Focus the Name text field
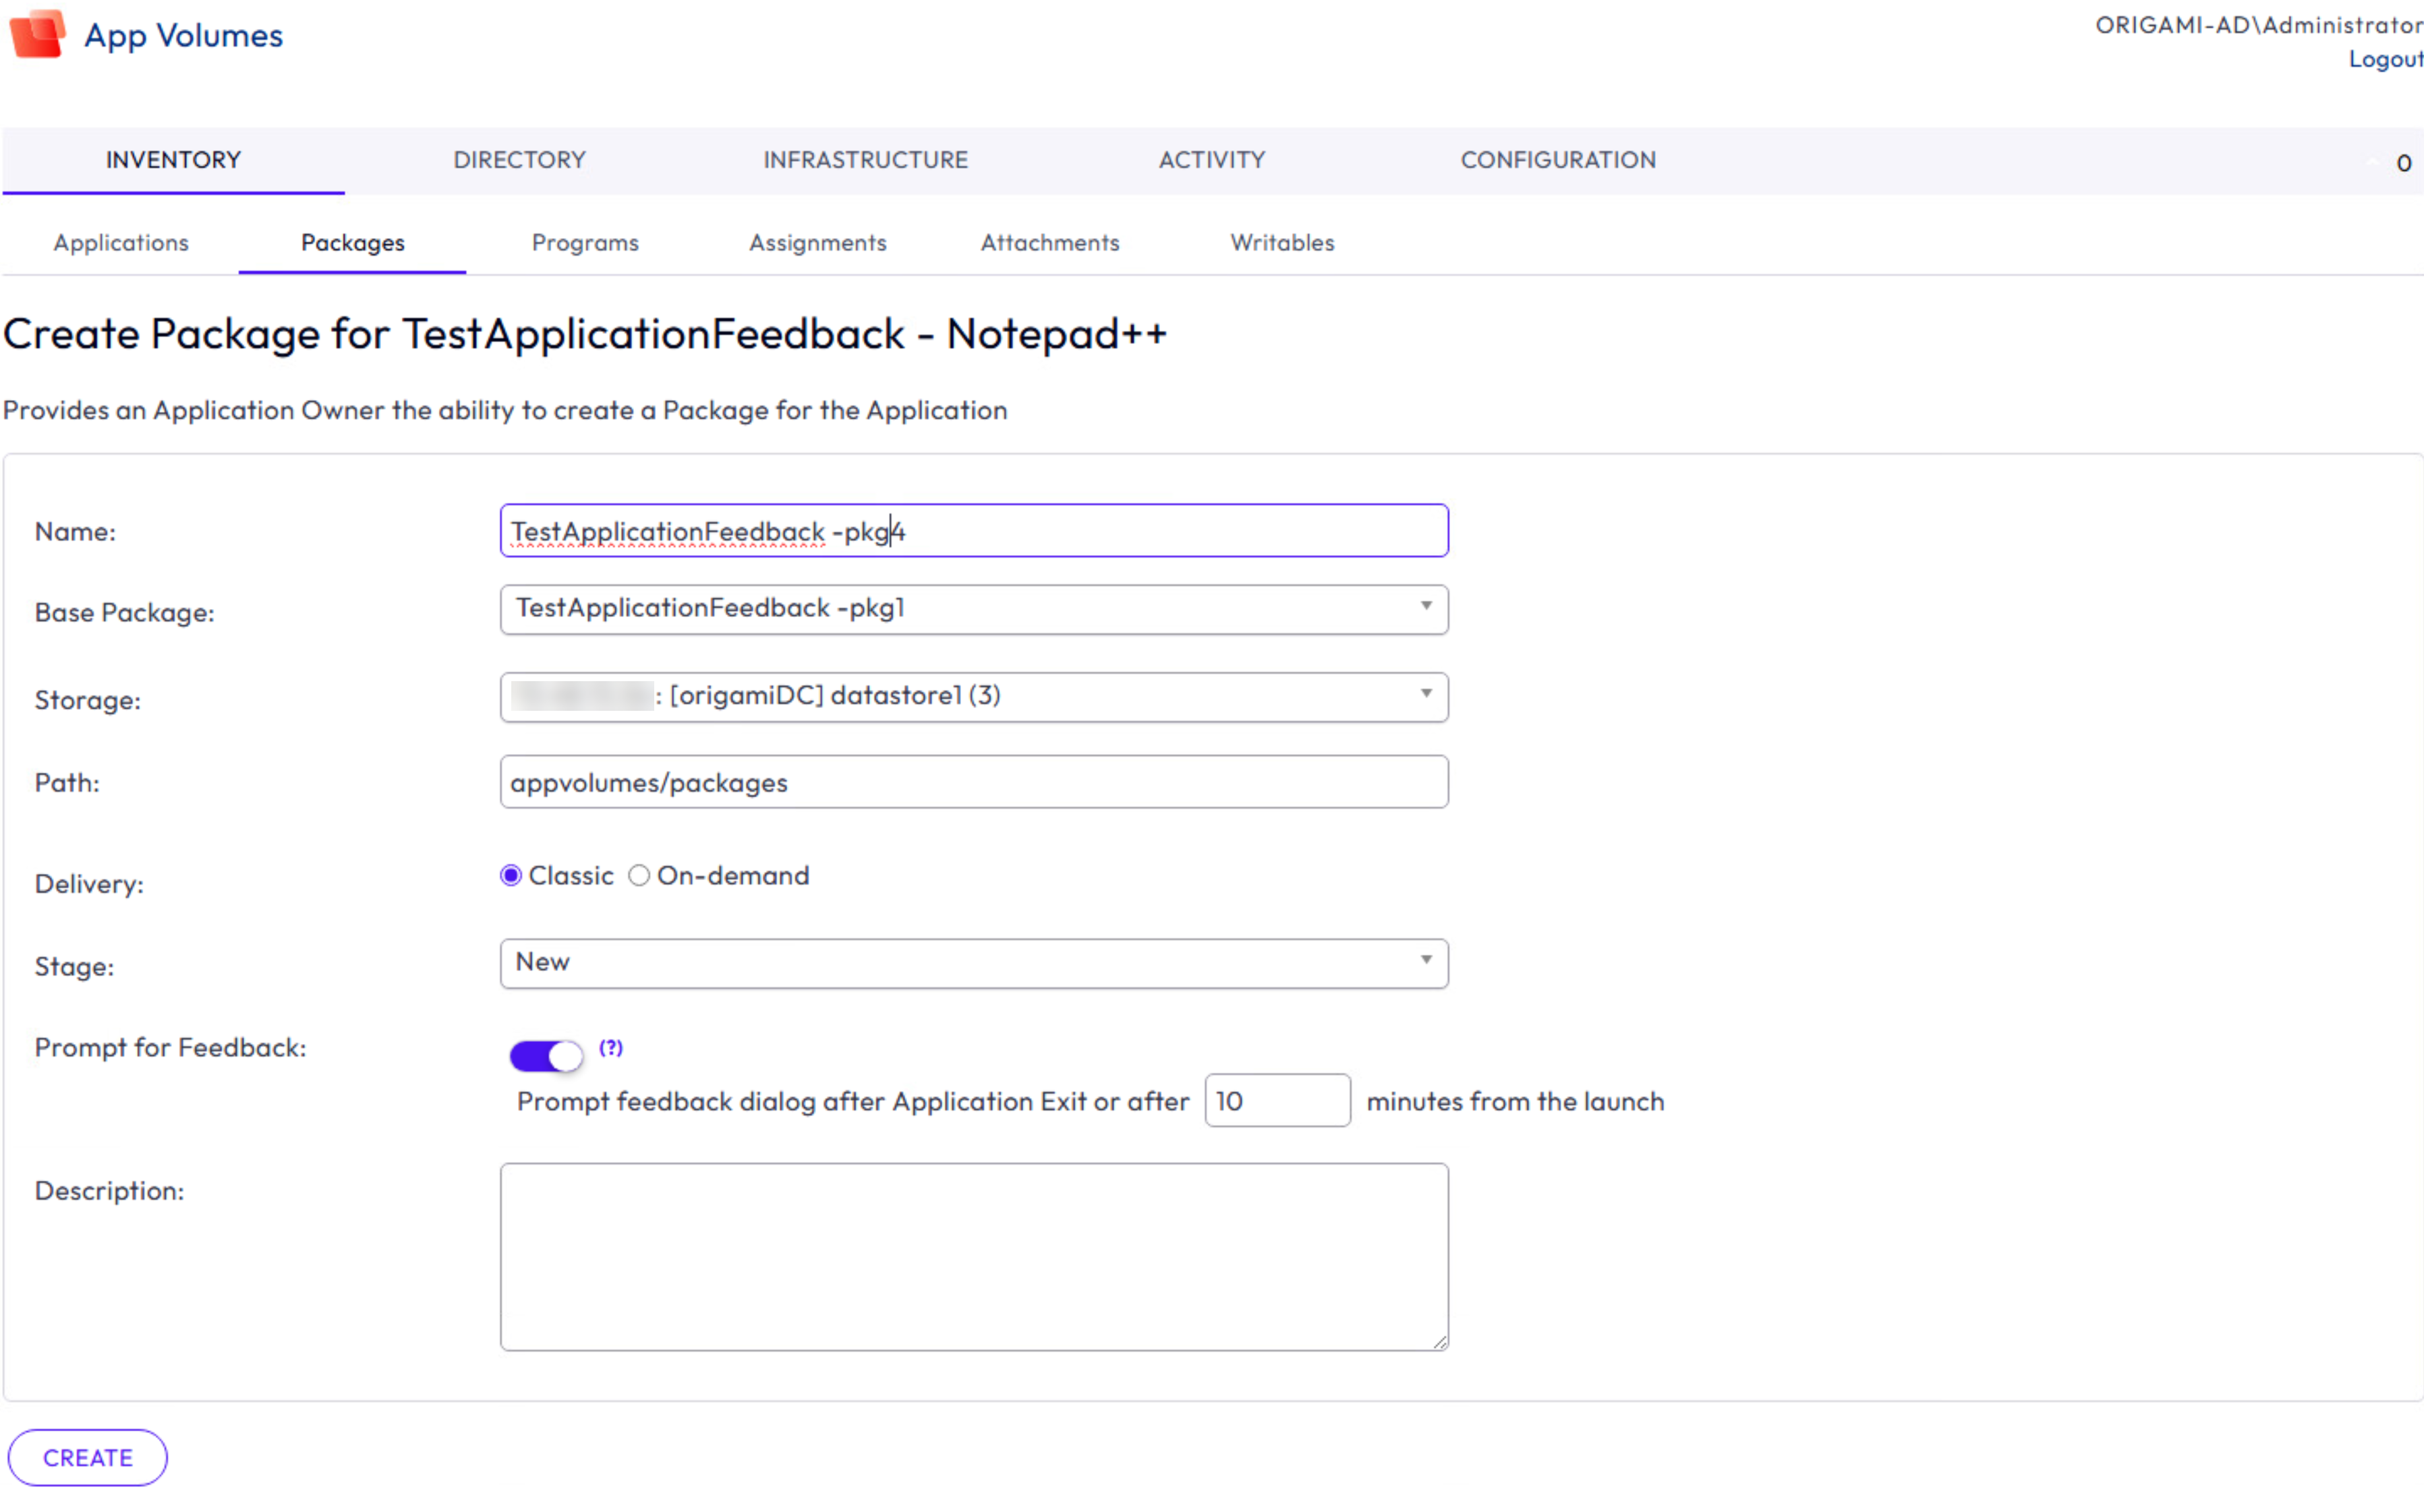2424x1512 pixels. tap(974, 531)
